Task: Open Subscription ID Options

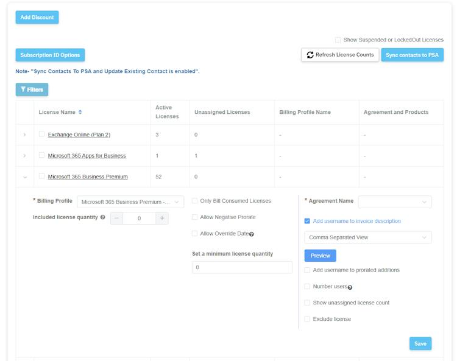Action: [50, 55]
